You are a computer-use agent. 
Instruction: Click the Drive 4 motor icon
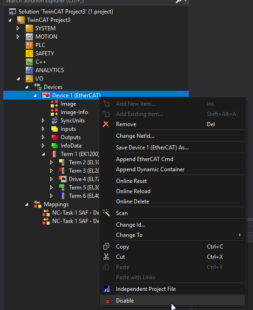coord(63,179)
